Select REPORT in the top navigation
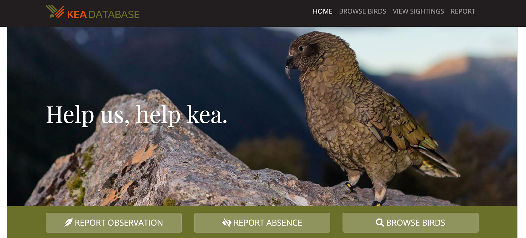This screenshot has width=526, height=238. tap(463, 11)
